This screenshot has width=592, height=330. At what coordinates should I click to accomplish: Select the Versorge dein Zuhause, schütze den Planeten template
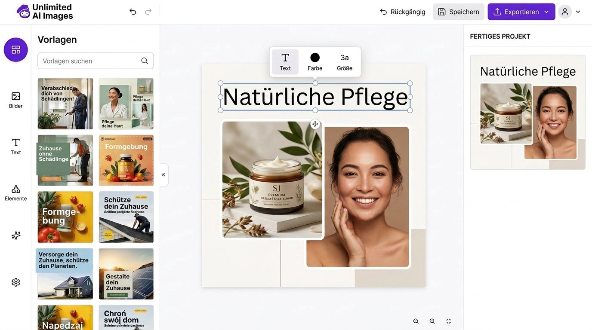[x=65, y=274]
